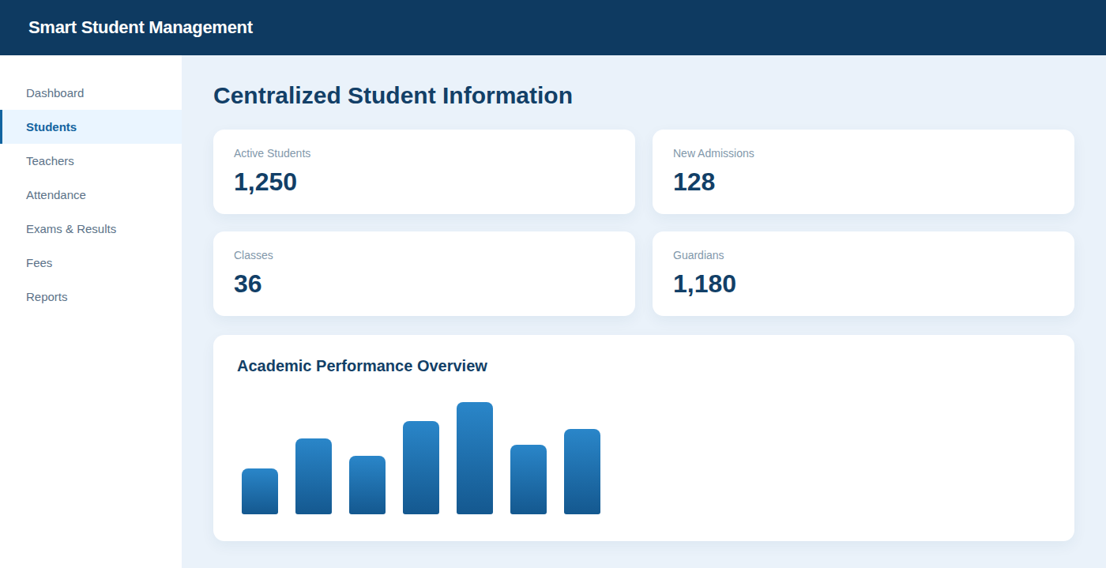Select the last bar in the chart
This screenshot has height=568, width=1106.
582,472
